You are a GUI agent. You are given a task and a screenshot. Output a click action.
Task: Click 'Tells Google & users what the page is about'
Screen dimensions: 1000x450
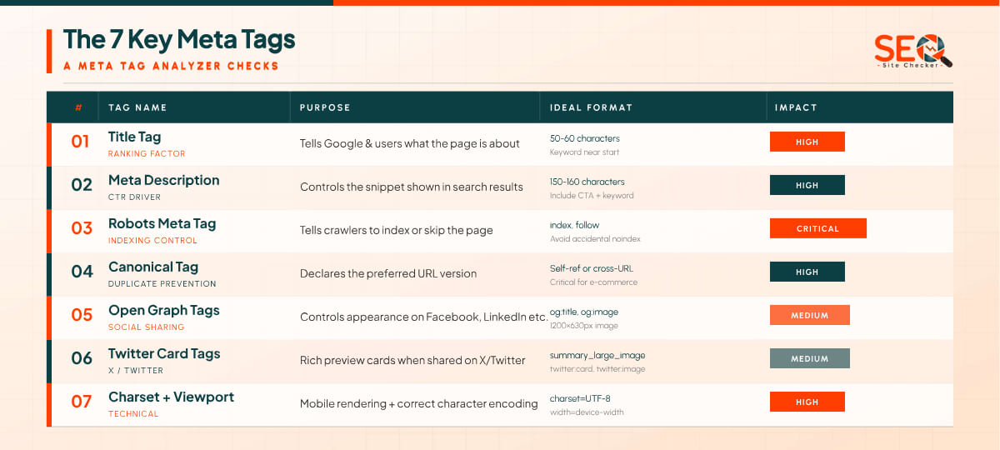click(410, 143)
